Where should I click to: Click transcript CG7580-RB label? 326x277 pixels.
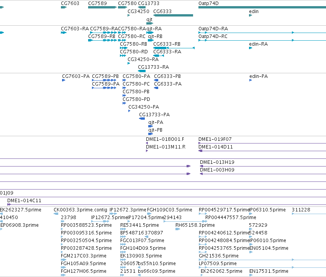coord(133,44)
